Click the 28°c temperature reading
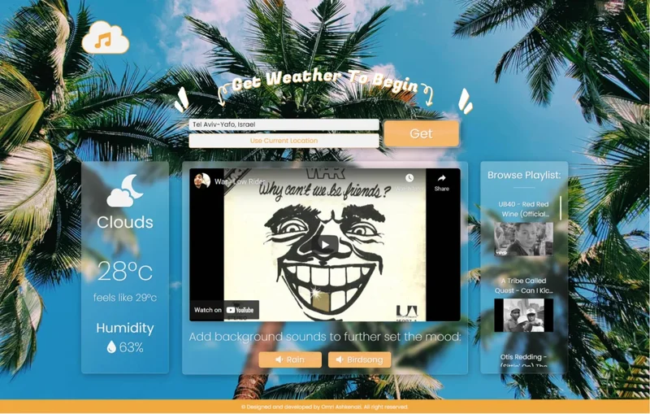The width and height of the screenshot is (650, 414). click(125, 272)
